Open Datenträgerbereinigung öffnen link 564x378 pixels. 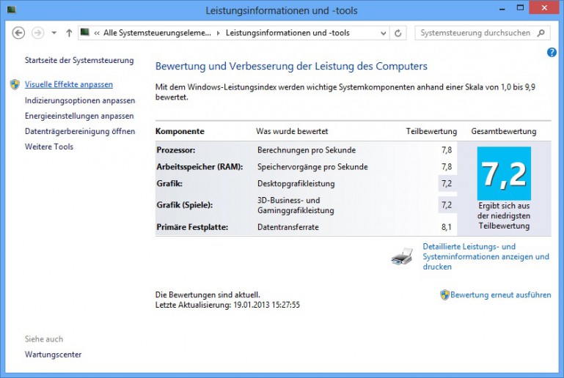[x=80, y=132]
